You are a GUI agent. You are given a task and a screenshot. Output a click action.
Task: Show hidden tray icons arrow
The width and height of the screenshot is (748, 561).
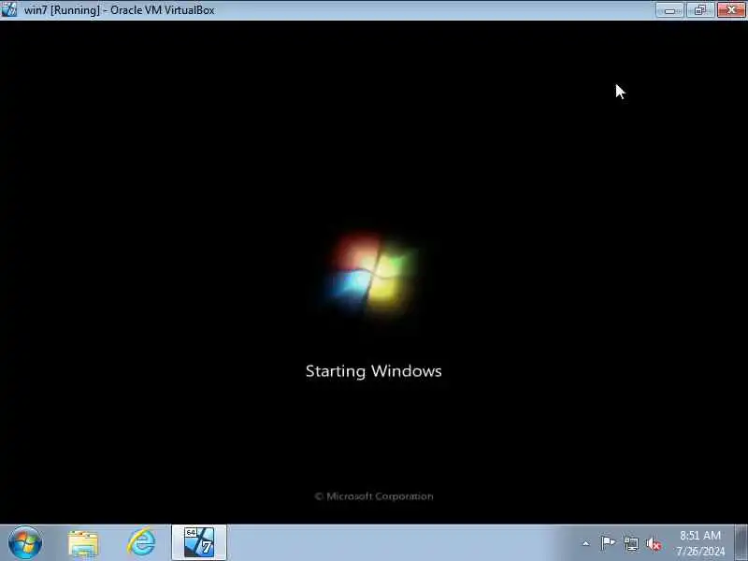[x=586, y=543]
